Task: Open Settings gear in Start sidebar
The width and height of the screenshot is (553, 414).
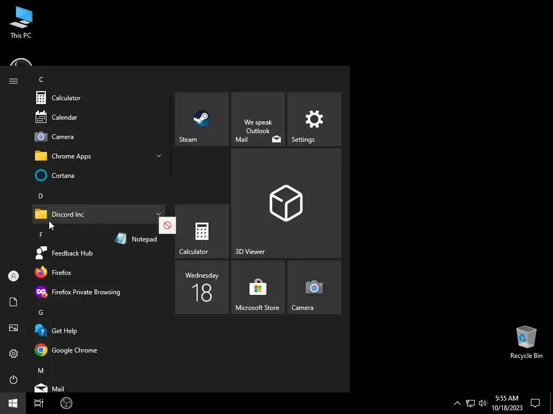Action: (x=14, y=354)
